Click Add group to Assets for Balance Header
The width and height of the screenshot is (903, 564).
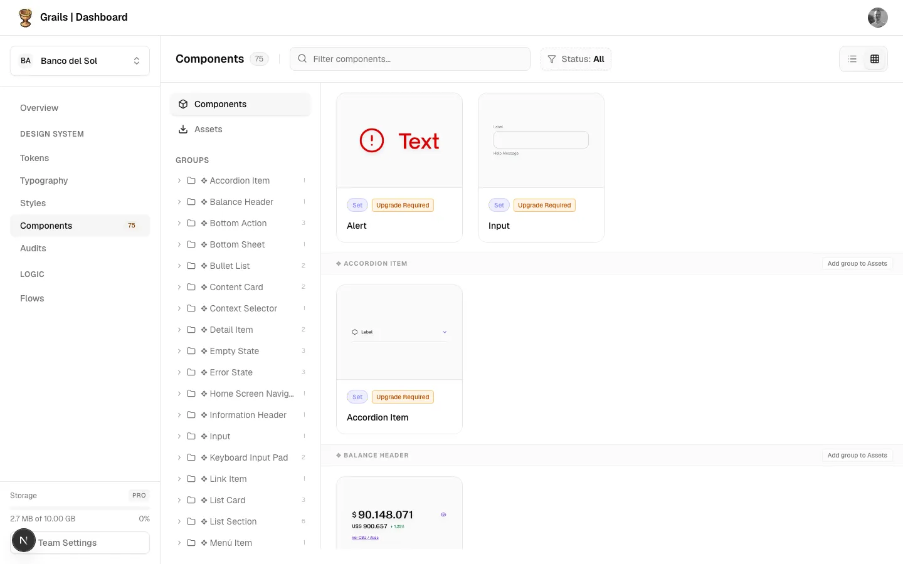857,456
